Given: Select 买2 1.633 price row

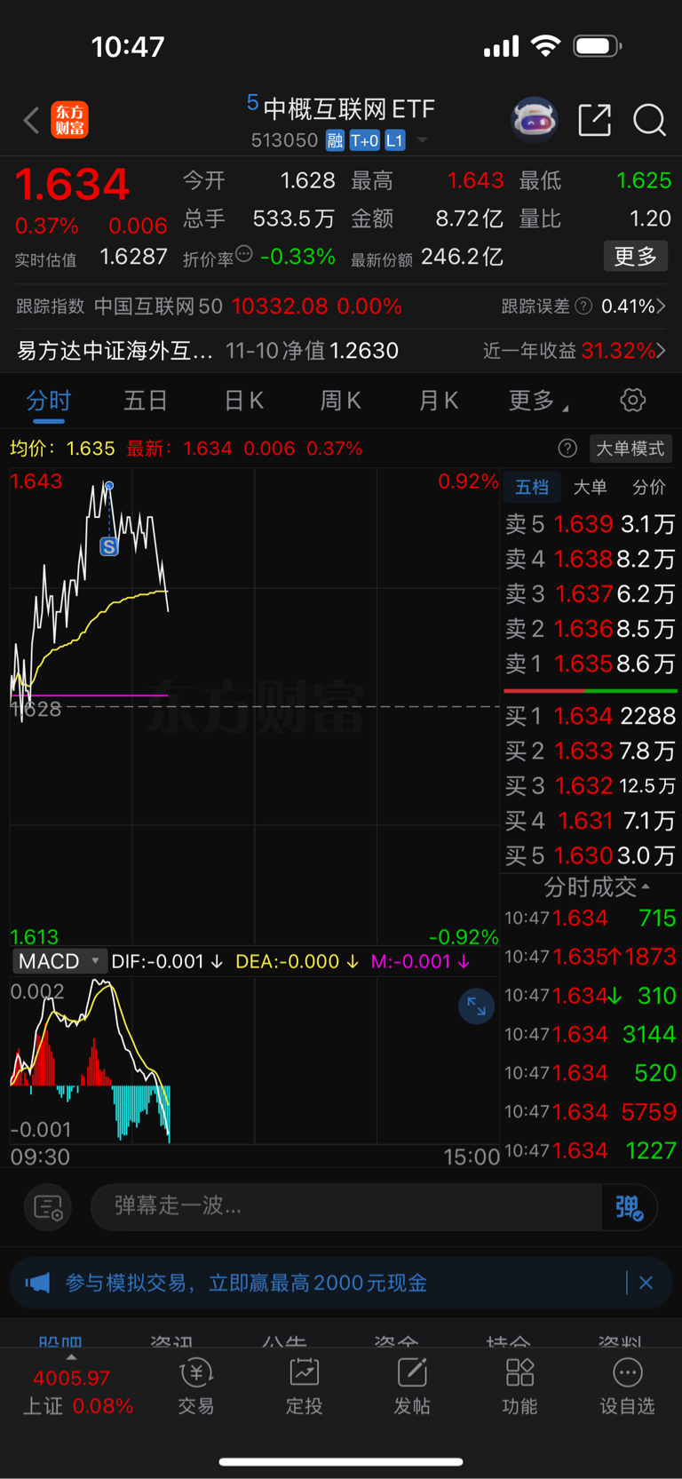Looking at the screenshot, I should point(590,751).
